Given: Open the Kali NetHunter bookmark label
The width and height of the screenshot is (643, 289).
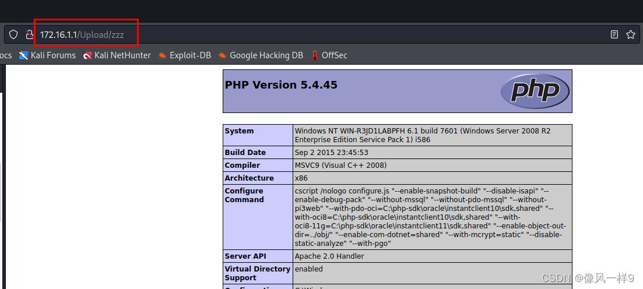Looking at the screenshot, I should (x=122, y=55).
